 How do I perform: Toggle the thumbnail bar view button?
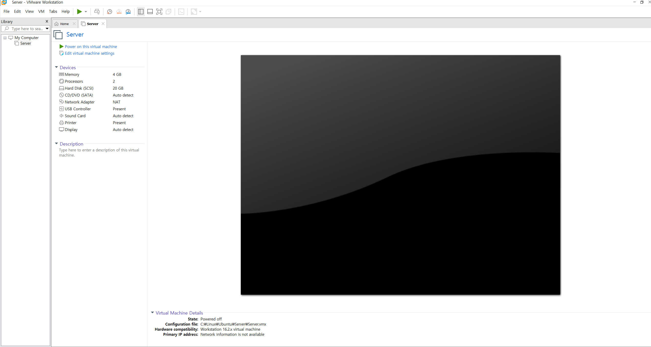point(150,12)
